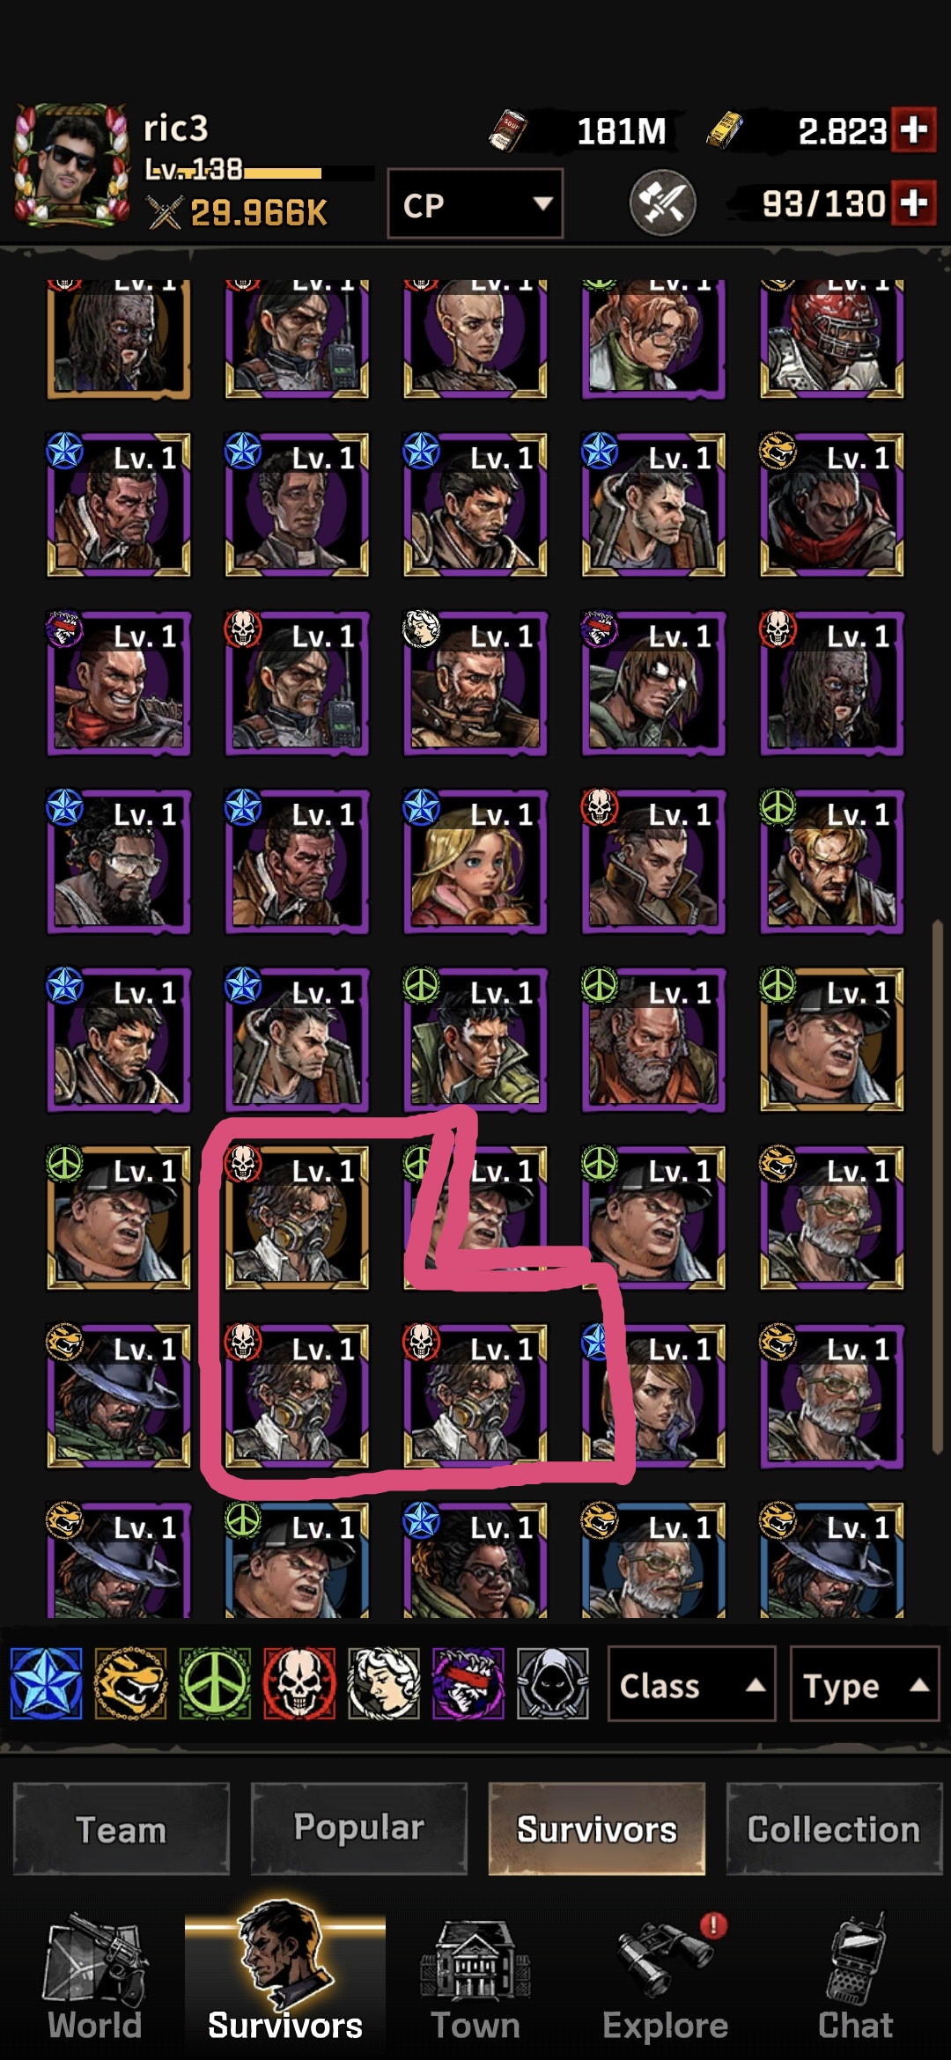The height and width of the screenshot is (2060, 951).
Task: Toggle the green peace sign faction filter
Action: (x=215, y=1684)
